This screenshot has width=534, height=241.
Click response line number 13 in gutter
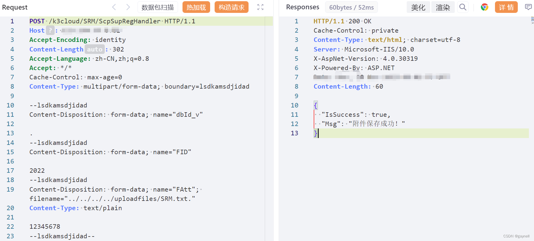[x=294, y=133]
